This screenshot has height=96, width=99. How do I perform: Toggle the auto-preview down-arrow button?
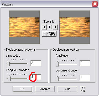coord(44,34)
